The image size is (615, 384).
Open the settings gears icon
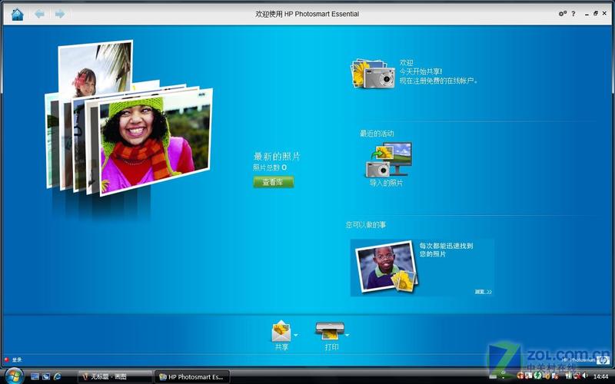[x=563, y=14]
